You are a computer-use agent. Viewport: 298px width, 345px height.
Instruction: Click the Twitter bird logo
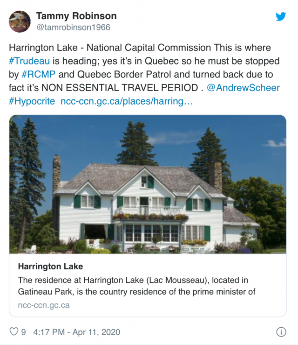coord(281,16)
